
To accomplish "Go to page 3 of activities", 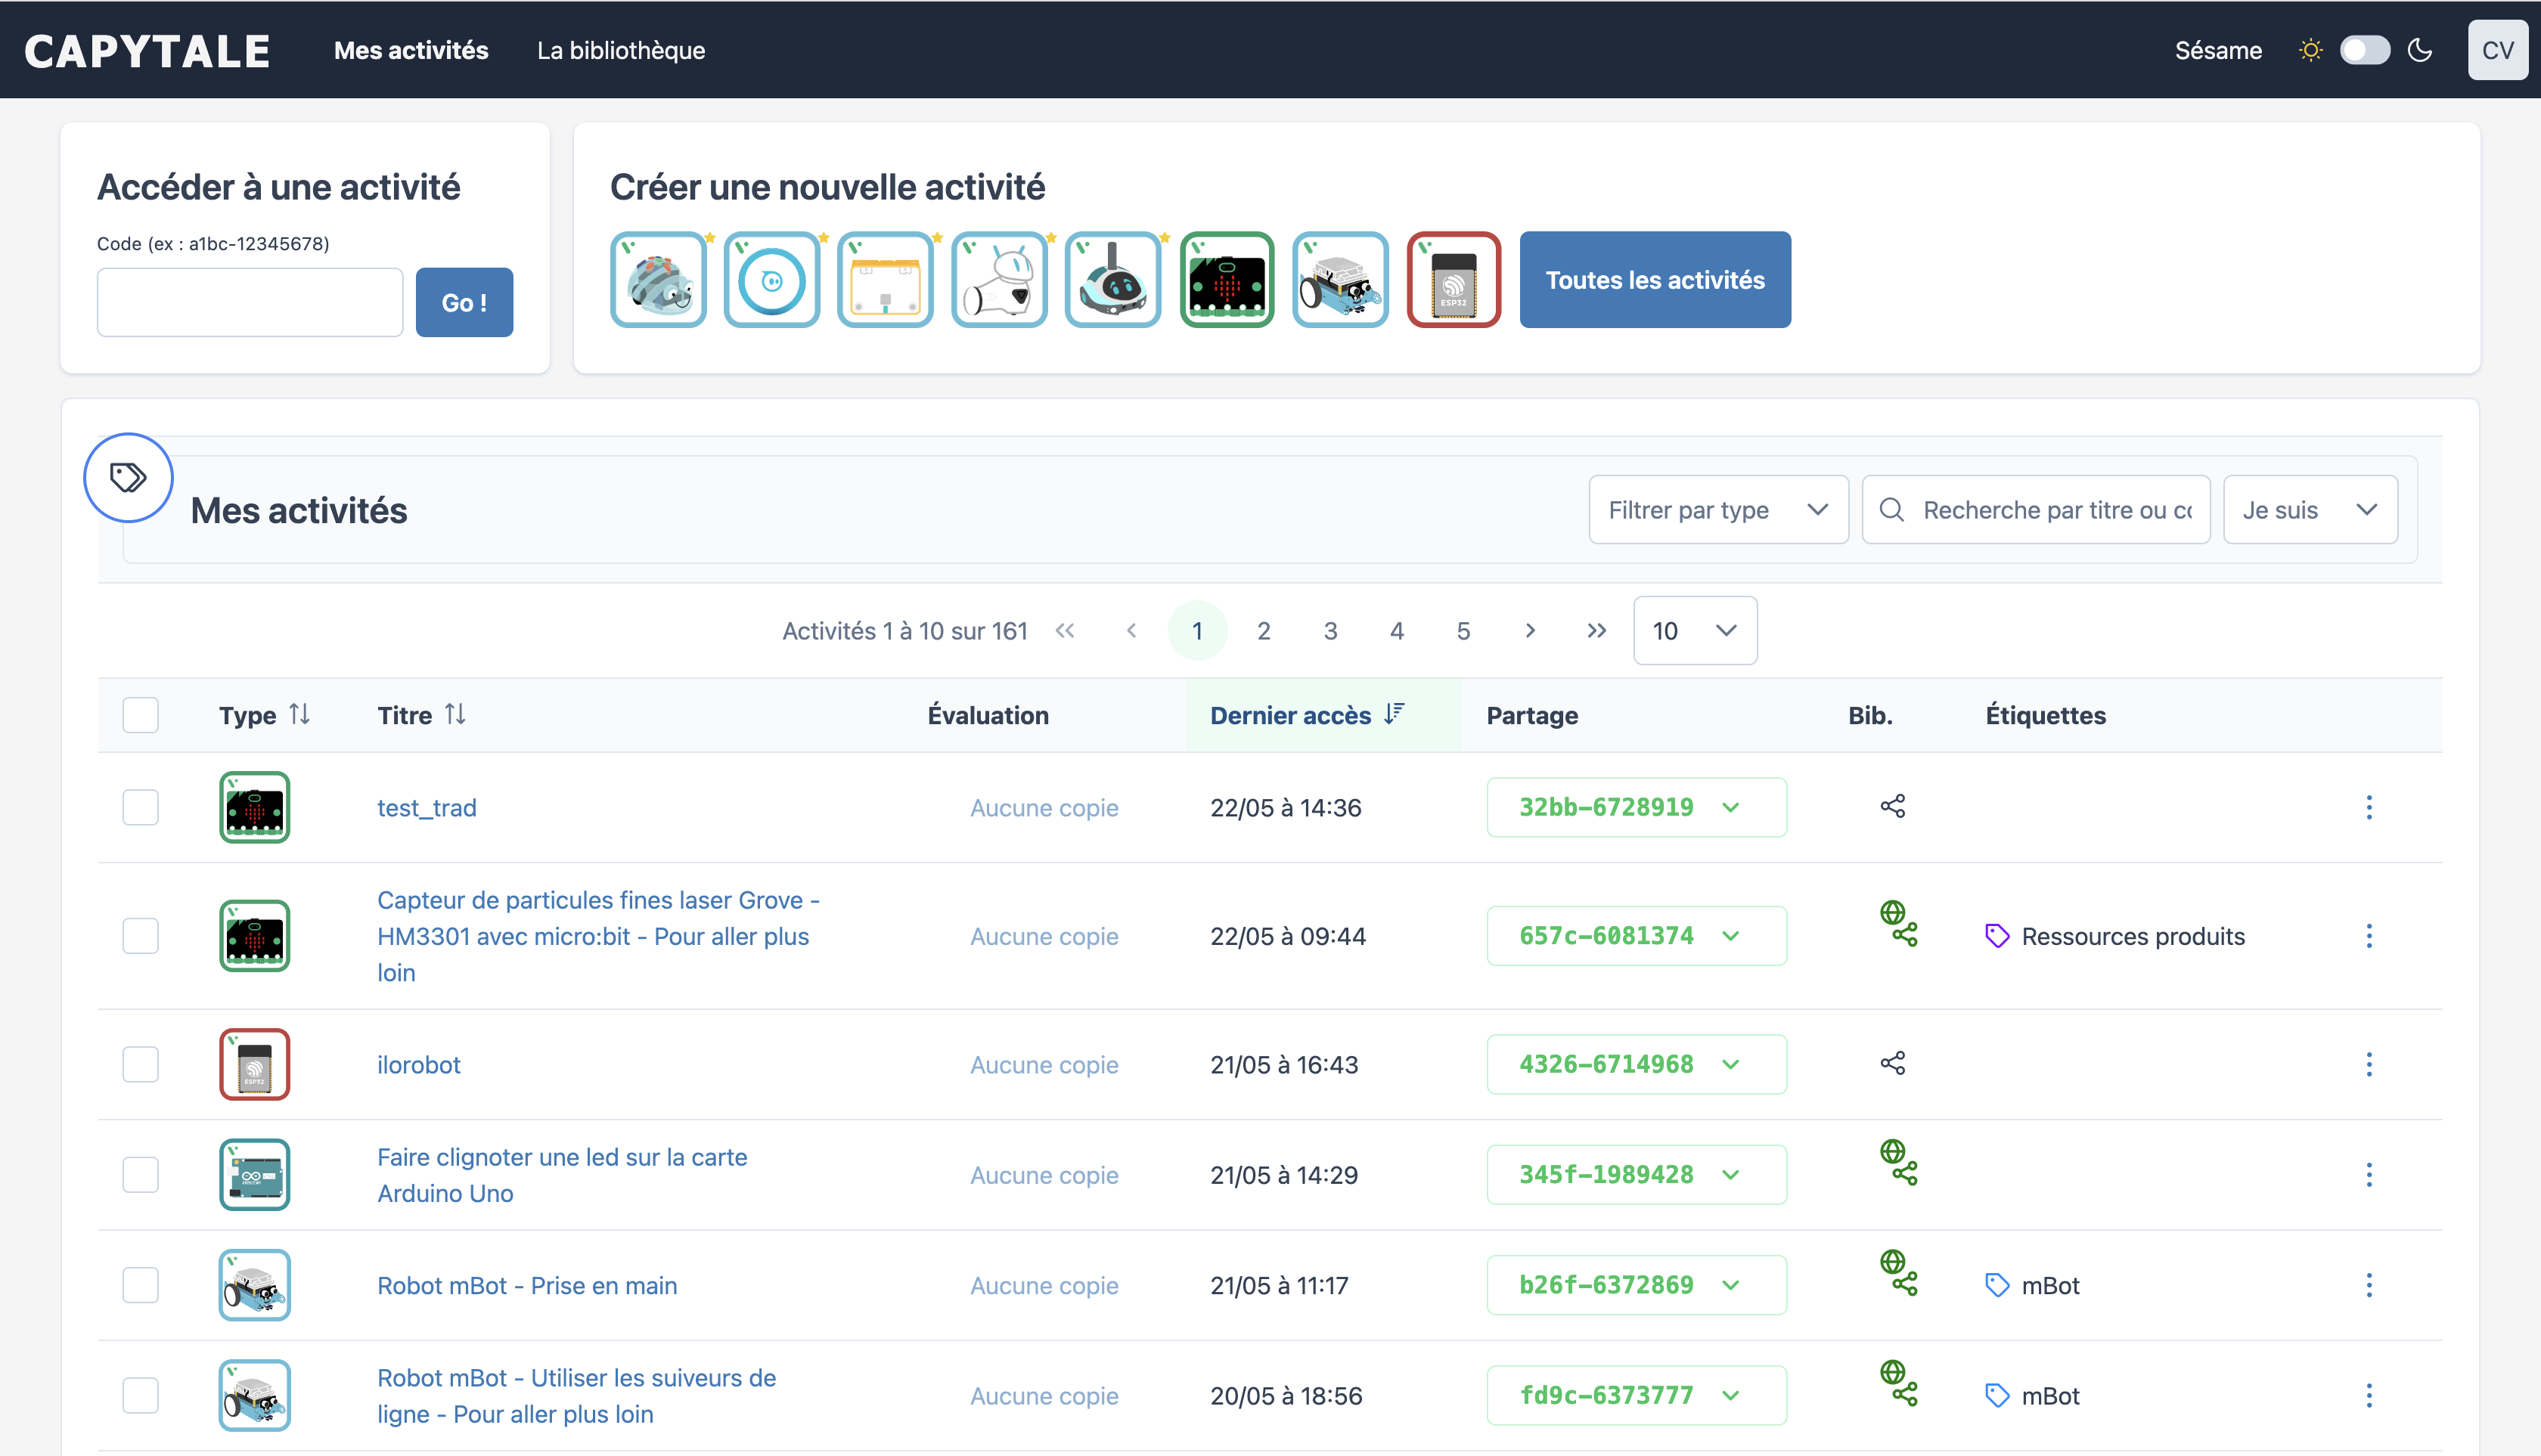I will (1329, 631).
